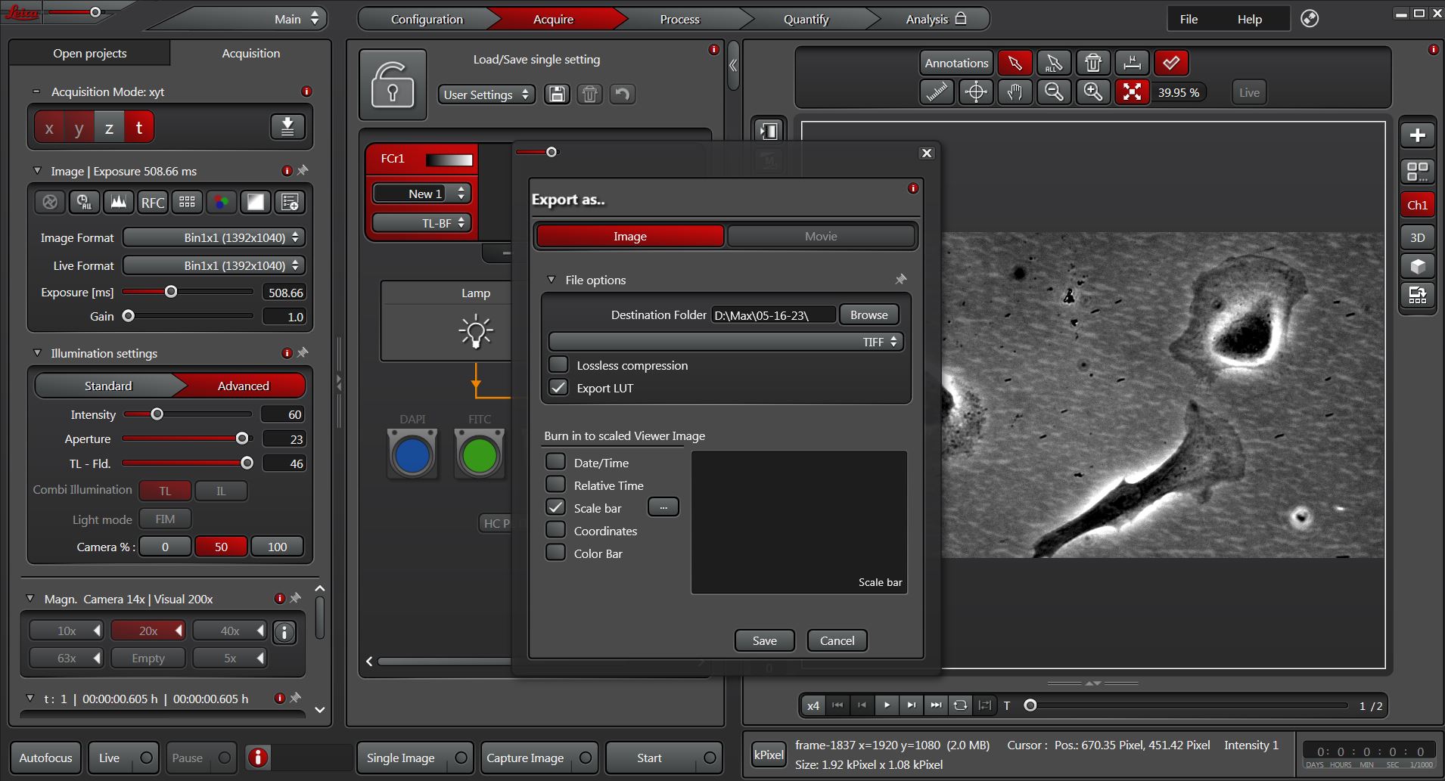Open the 3D viewer button

click(x=1417, y=237)
